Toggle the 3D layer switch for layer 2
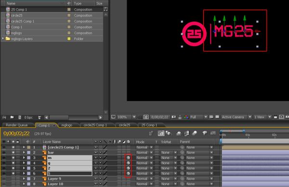 tap(128, 168)
